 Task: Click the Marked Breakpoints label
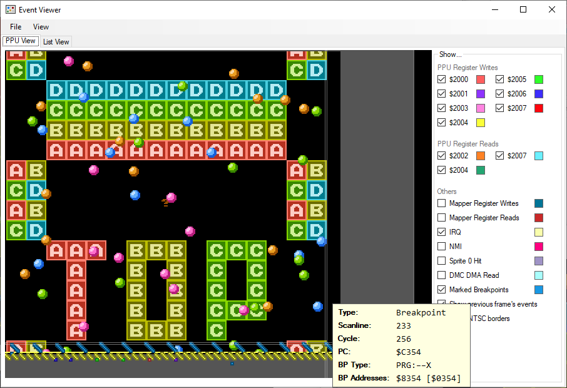tap(479, 290)
